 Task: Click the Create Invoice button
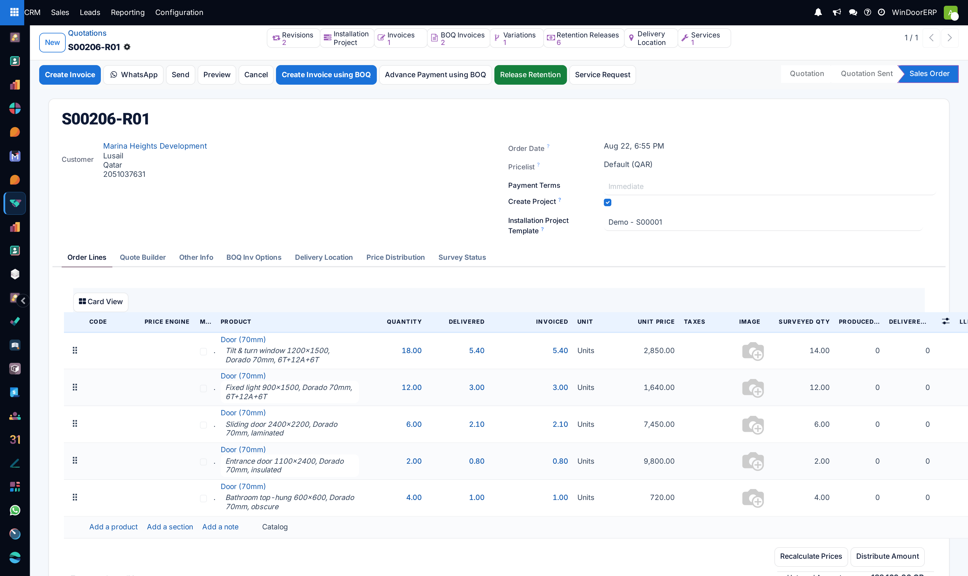tap(70, 75)
